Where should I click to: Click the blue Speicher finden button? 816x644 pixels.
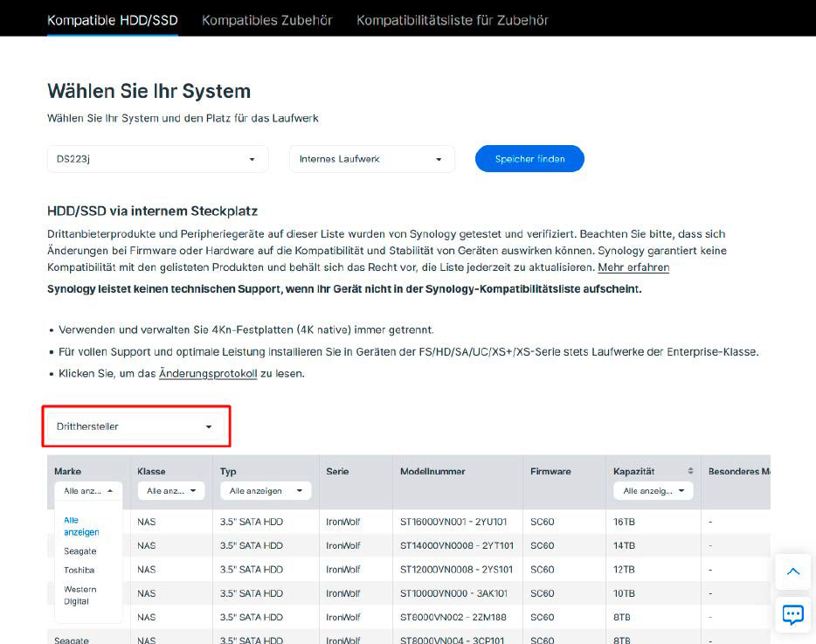click(x=529, y=158)
